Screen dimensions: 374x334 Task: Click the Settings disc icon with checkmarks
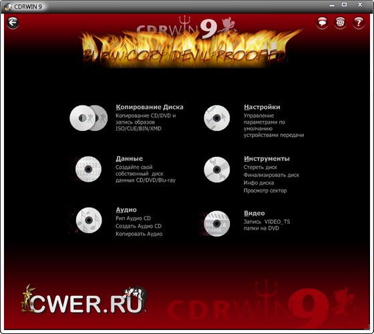(x=217, y=118)
